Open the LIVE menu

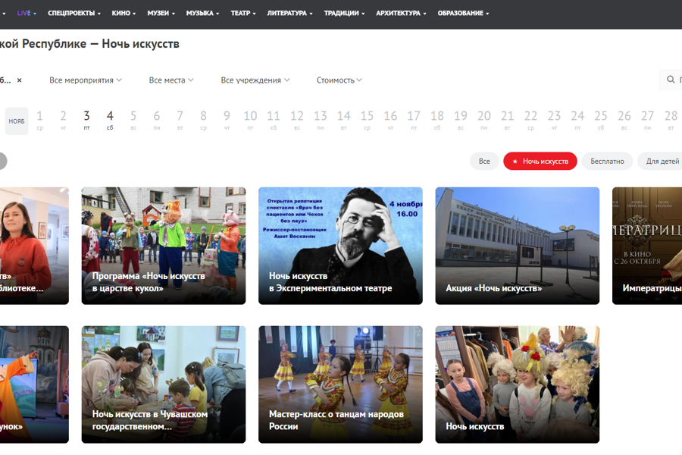point(27,13)
